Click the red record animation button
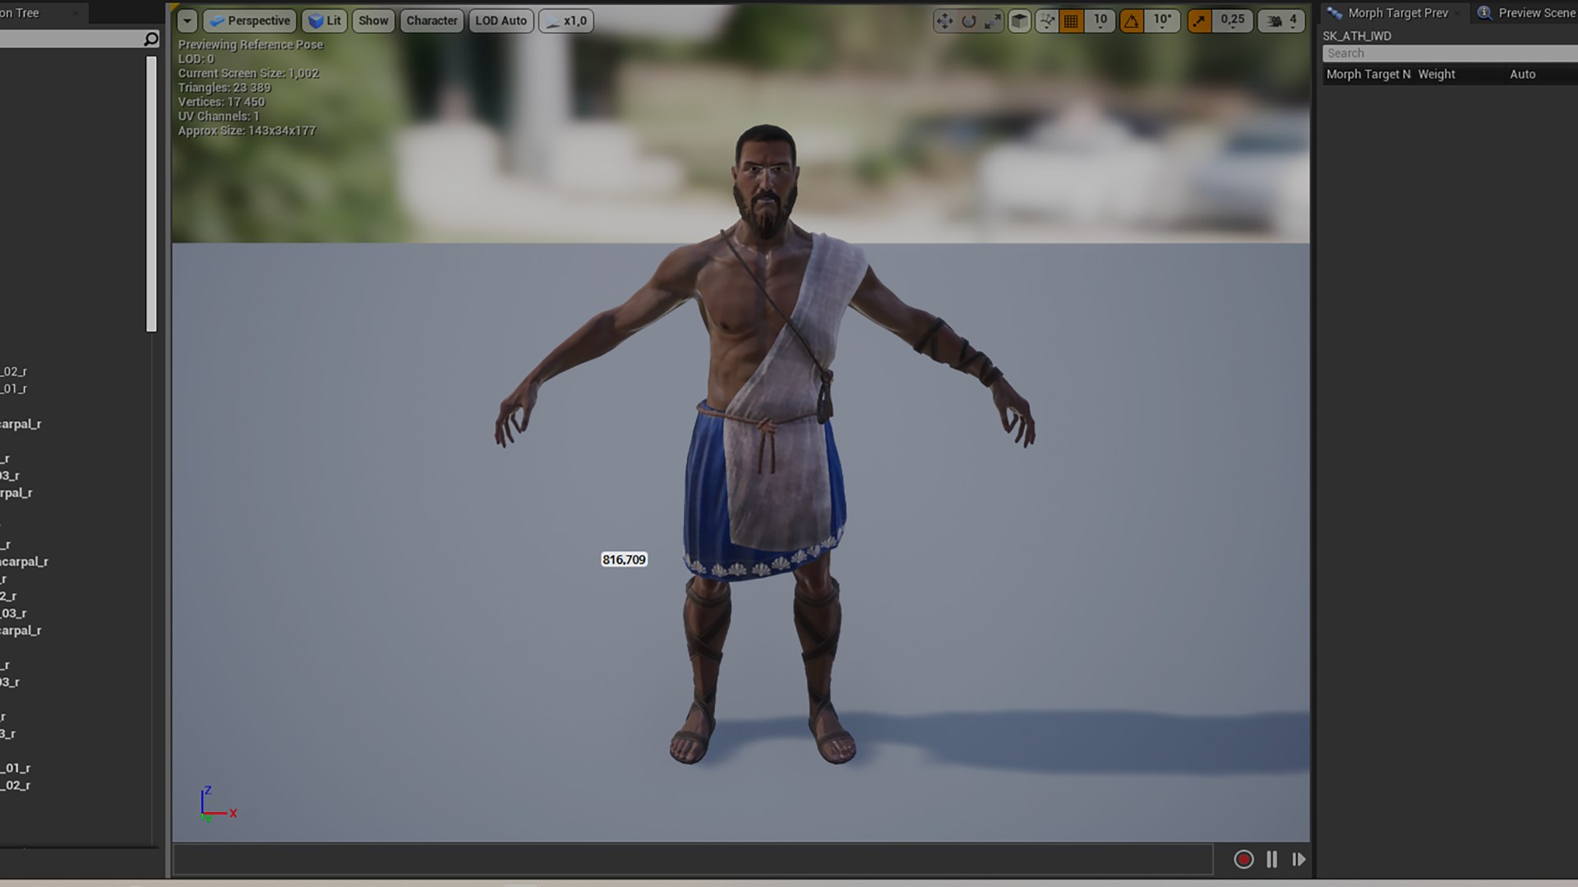Image resolution: width=1578 pixels, height=887 pixels. coord(1243,859)
